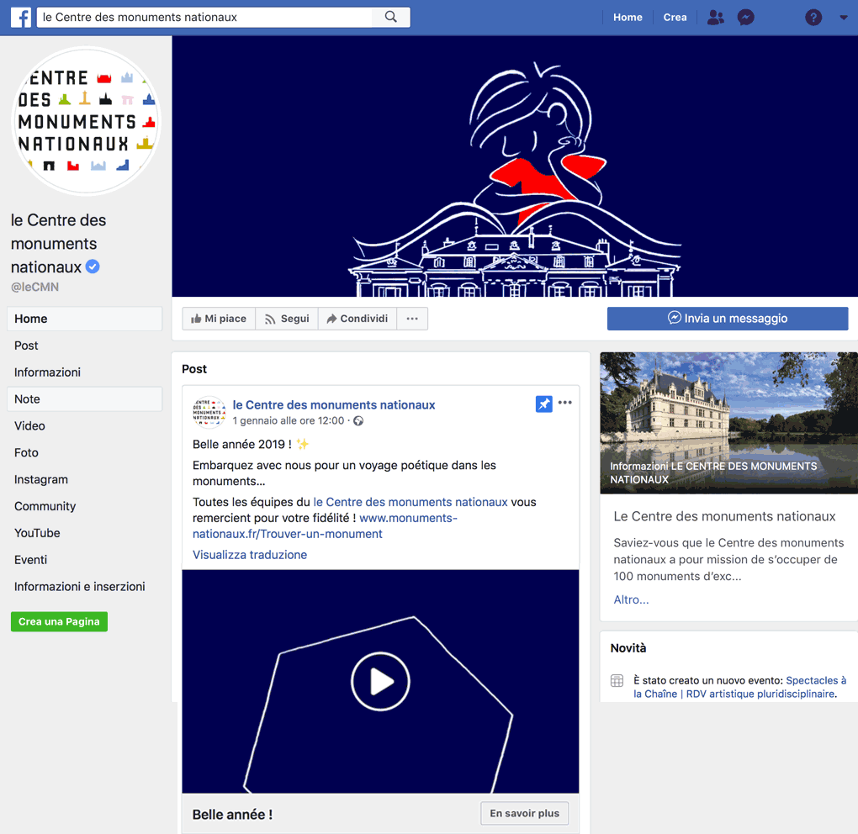Open the Spectacles à la Chaîne event link
The image size is (858, 834).
pyautogui.click(x=739, y=687)
